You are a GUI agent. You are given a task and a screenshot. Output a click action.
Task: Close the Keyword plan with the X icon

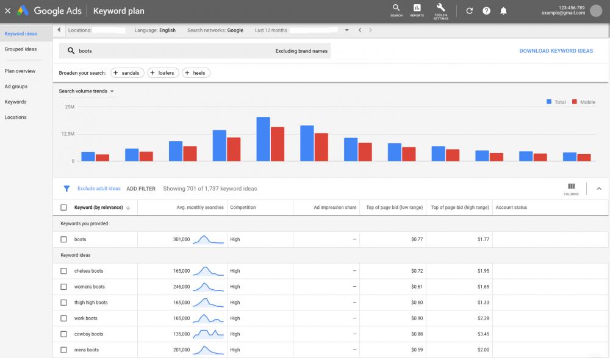coord(7,11)
